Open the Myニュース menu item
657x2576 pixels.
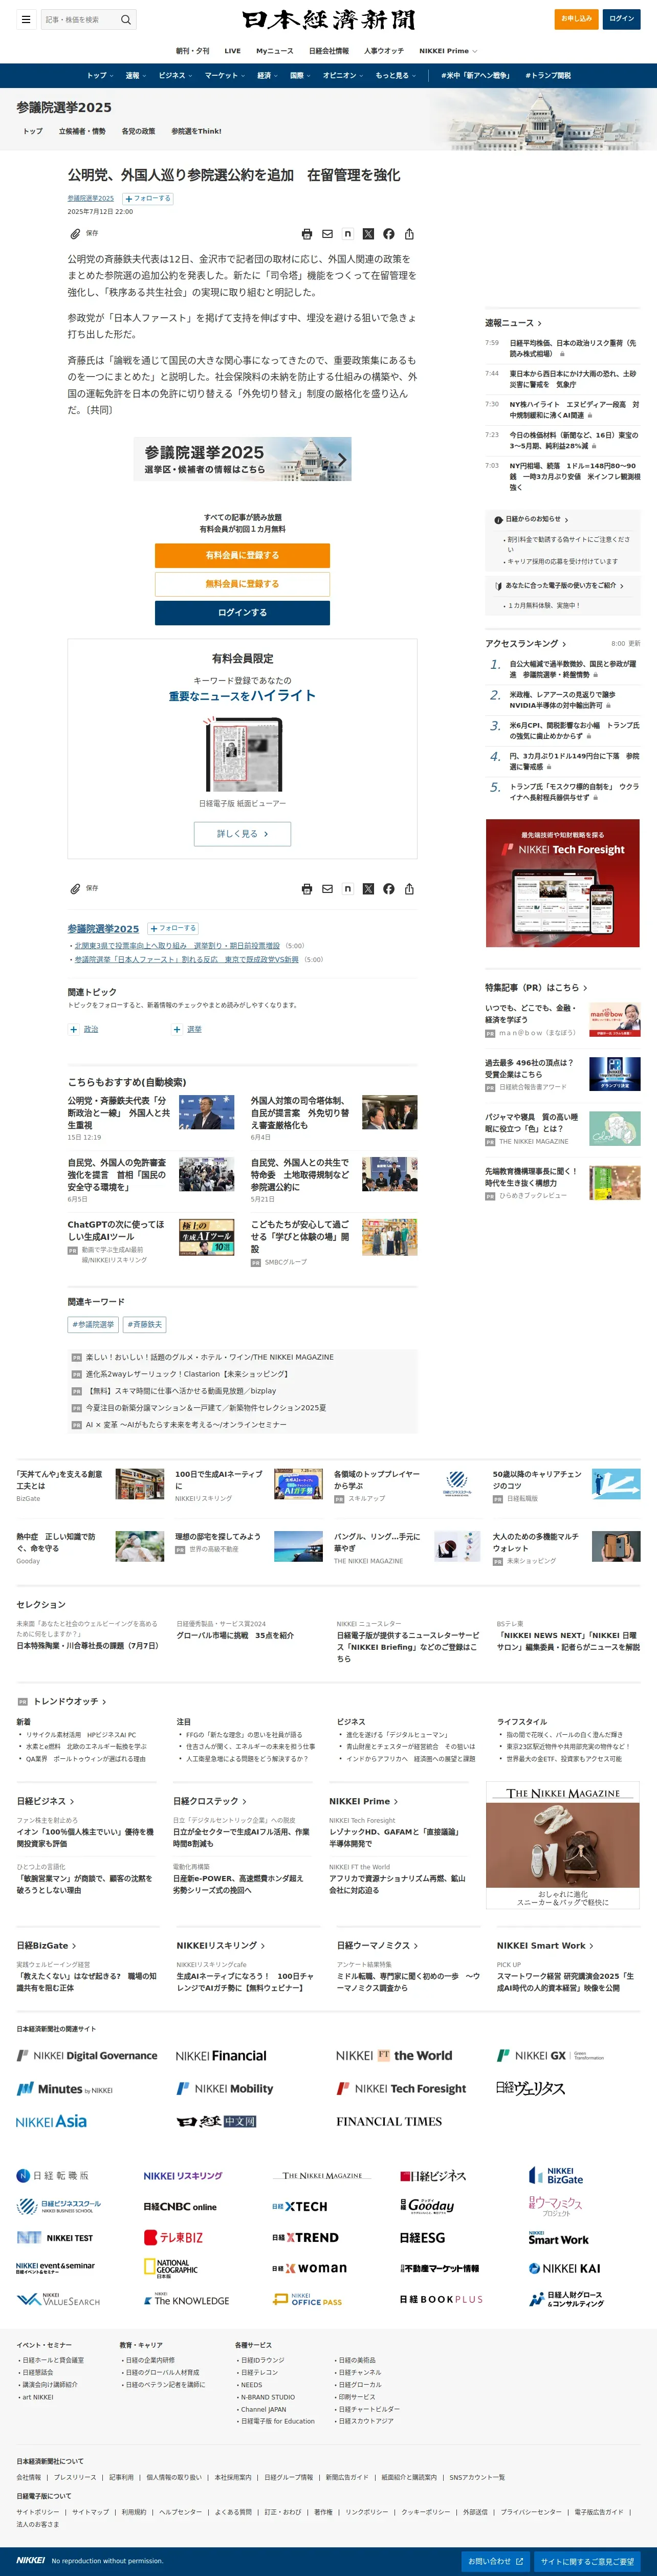coord(275,51)
